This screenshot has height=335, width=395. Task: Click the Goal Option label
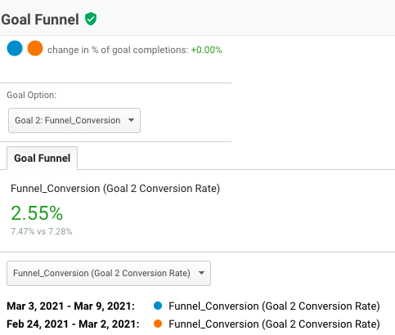pos(32,95)
